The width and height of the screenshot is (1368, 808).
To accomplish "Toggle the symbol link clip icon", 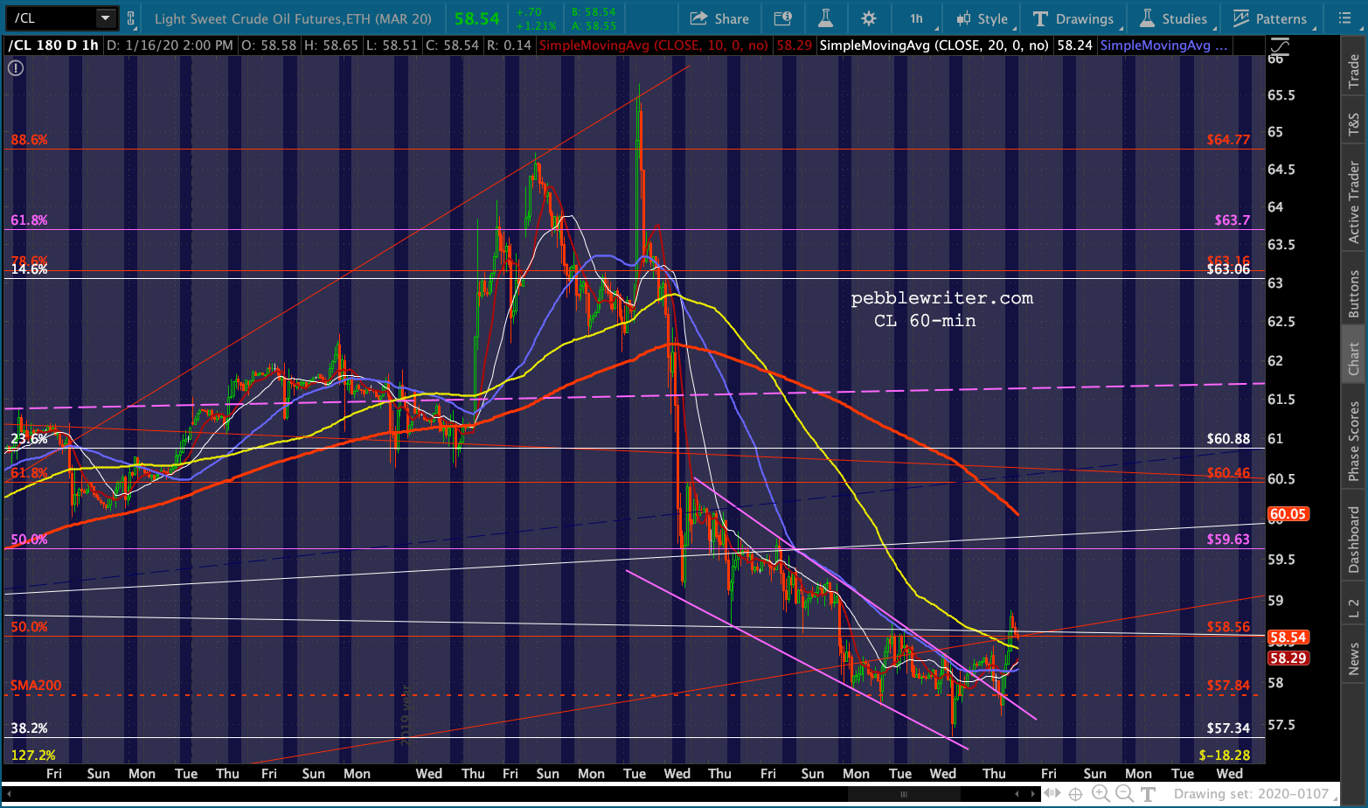I will [131, 18].
